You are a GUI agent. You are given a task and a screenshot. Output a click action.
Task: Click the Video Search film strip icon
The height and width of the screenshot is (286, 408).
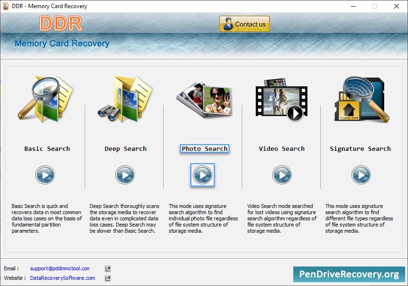[281, 100]
